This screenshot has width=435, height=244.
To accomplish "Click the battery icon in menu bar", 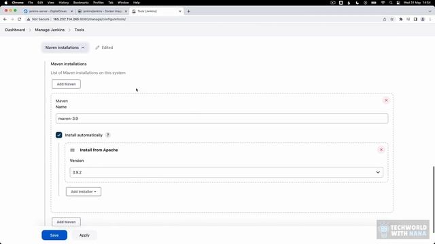I will pos(374,3).
